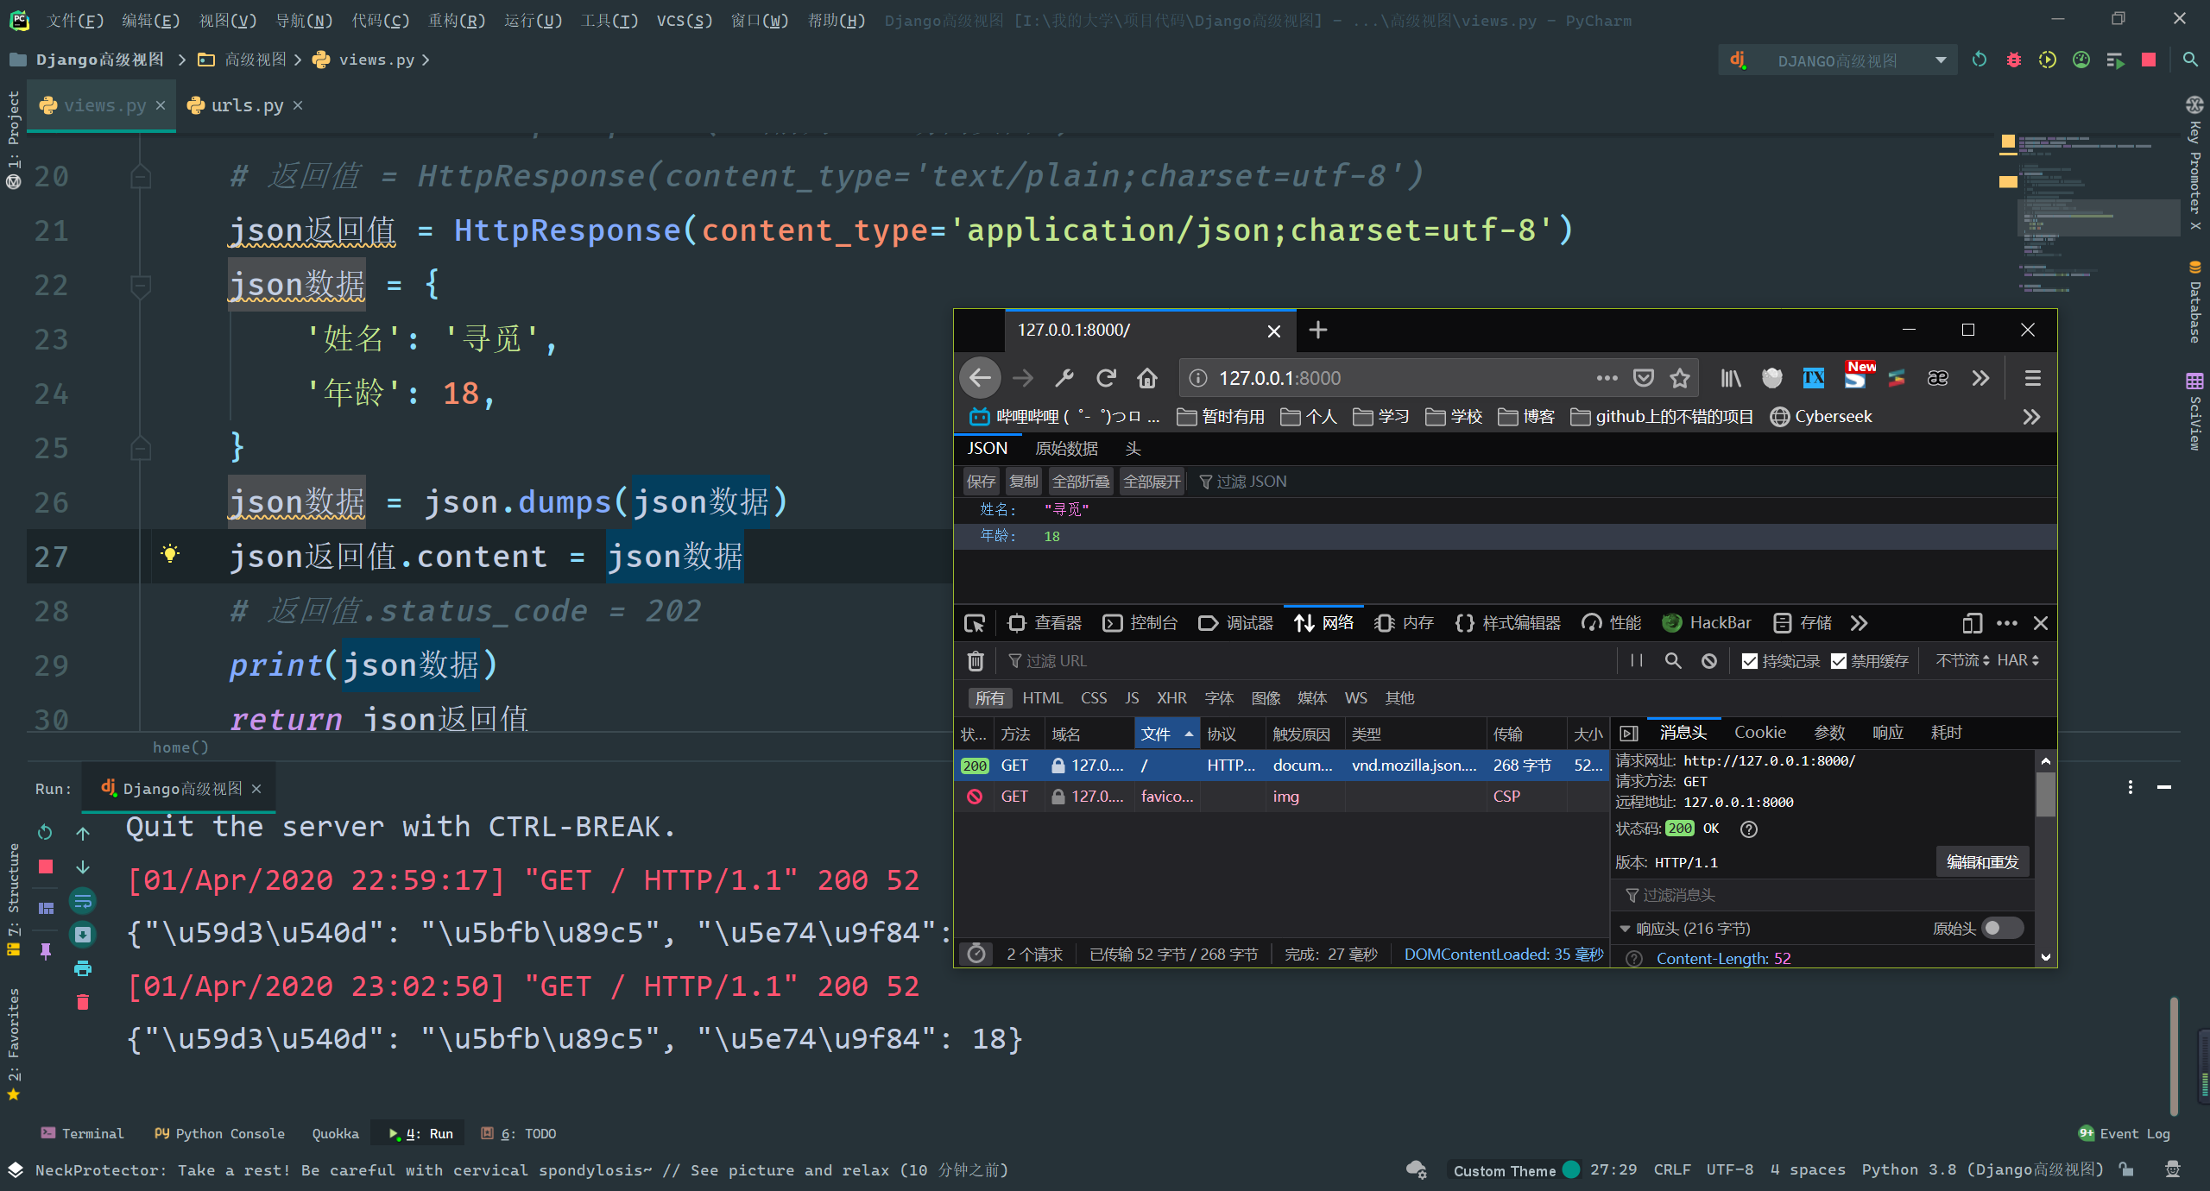Click the red Stop button in PyCharm toolbar

2149,60
